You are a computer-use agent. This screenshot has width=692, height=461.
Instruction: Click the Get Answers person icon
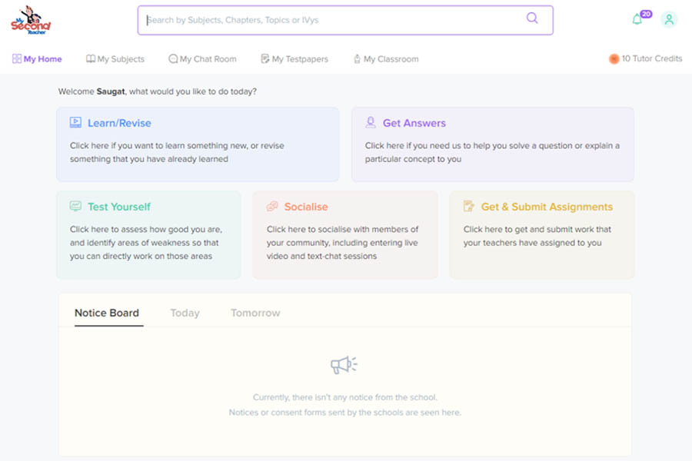click(x=372, y=123)
